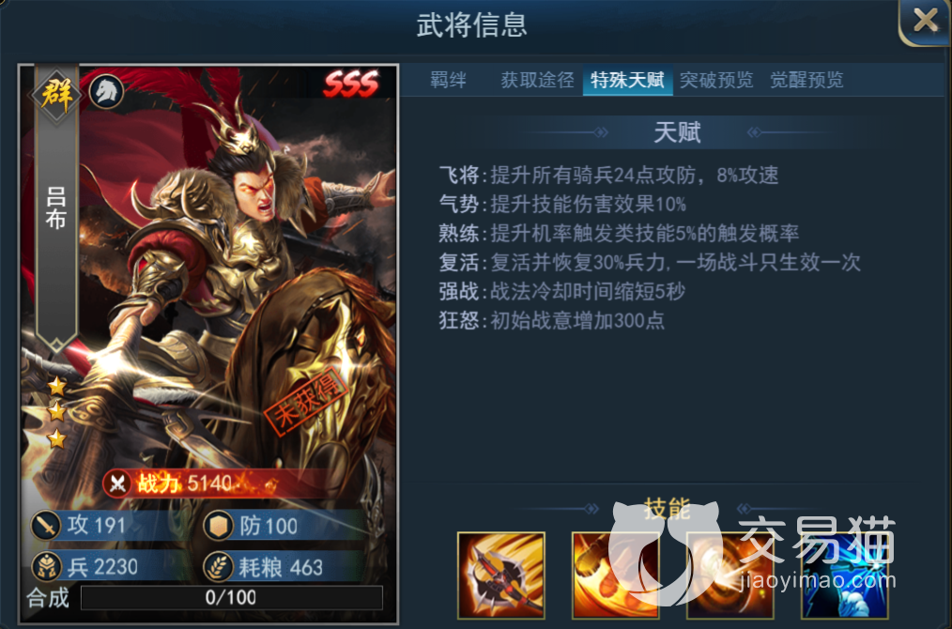
Task: Click the shield defense stat icon
Action: (219, 525)
